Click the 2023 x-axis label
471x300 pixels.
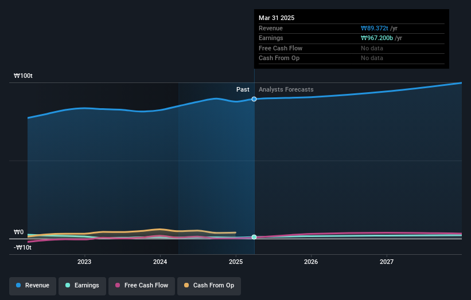click(84, 262)
